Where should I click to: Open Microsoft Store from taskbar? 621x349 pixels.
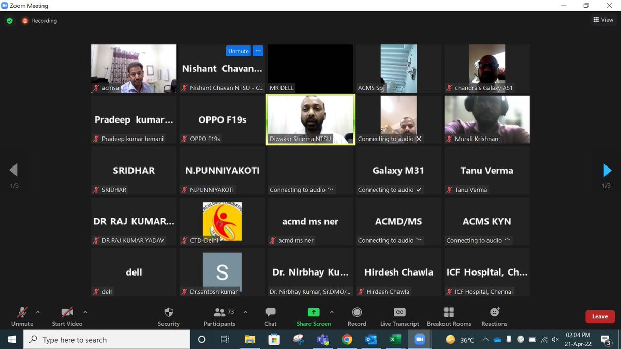click(x=274, y=340)
